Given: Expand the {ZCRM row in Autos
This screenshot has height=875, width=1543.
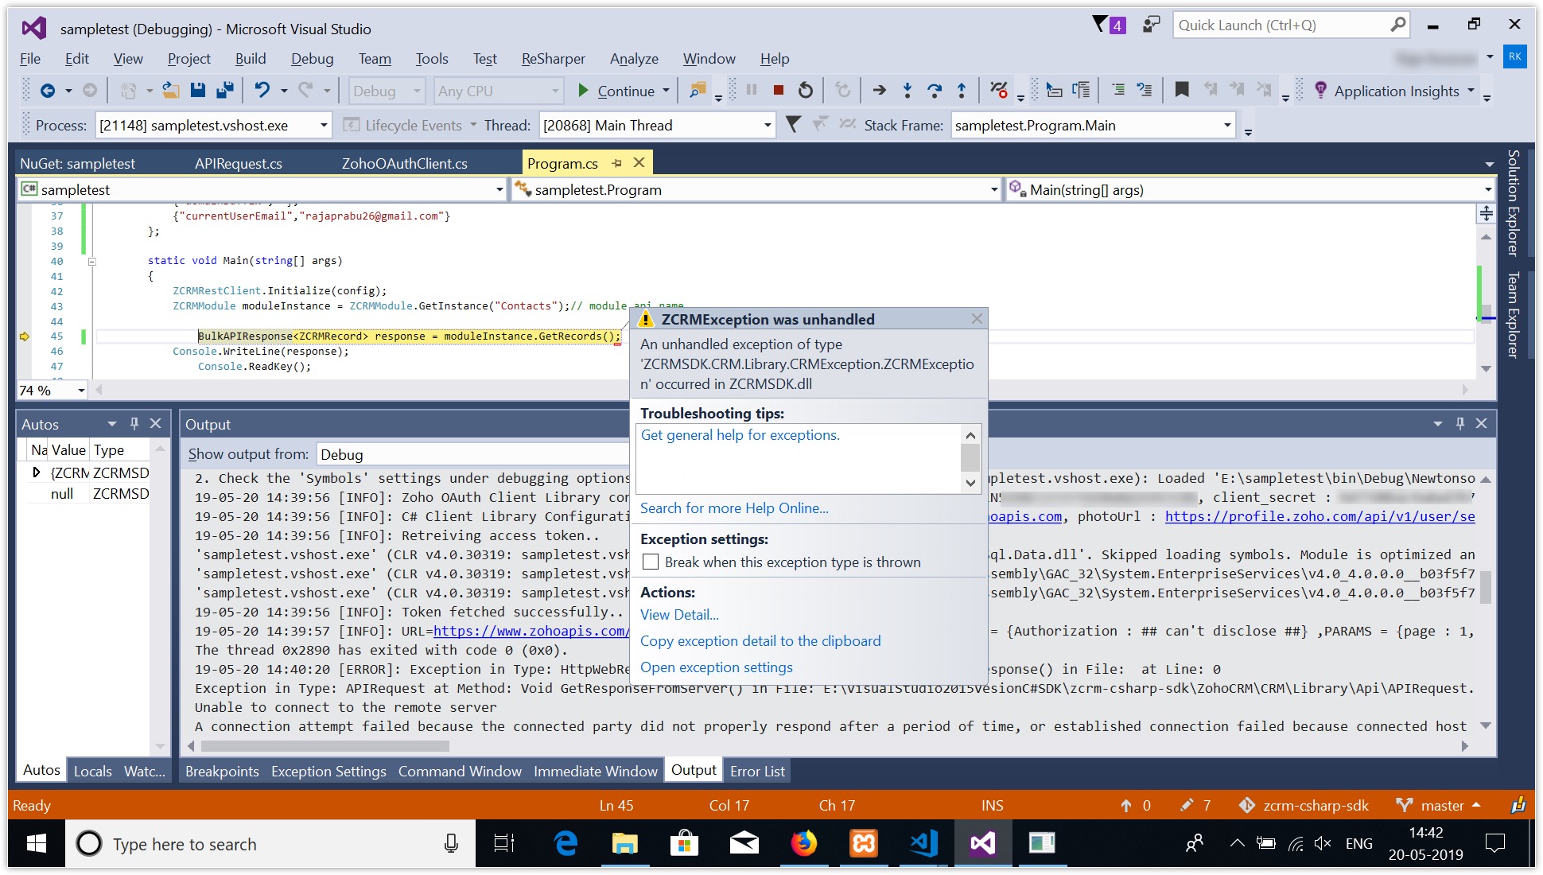Looking at the screenshot, I should tap(35, 472).
